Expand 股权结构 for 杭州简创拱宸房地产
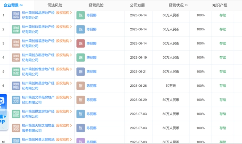The height and width of the screenshot is (144, 242). (64, 112)
